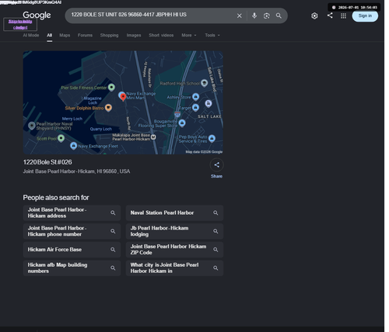Viewport: 389px width, 332px height.
Task: Click the 1220 Bole St #026 heading
Action: [x=47, y=162]
